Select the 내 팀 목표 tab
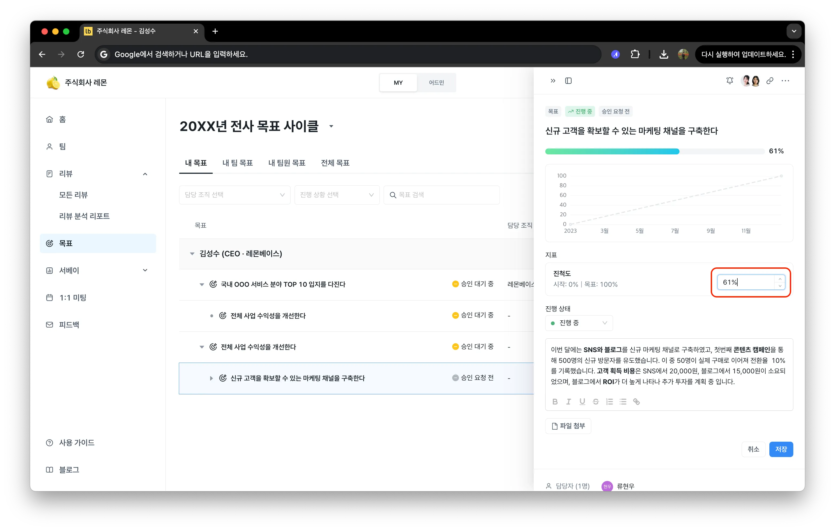The image size is (835, 531). 238,163
